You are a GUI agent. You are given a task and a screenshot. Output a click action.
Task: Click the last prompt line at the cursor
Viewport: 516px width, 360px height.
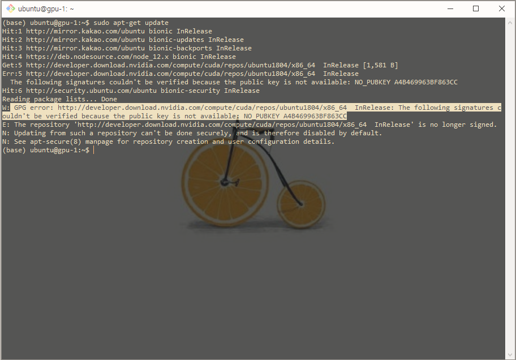[49, 150]
